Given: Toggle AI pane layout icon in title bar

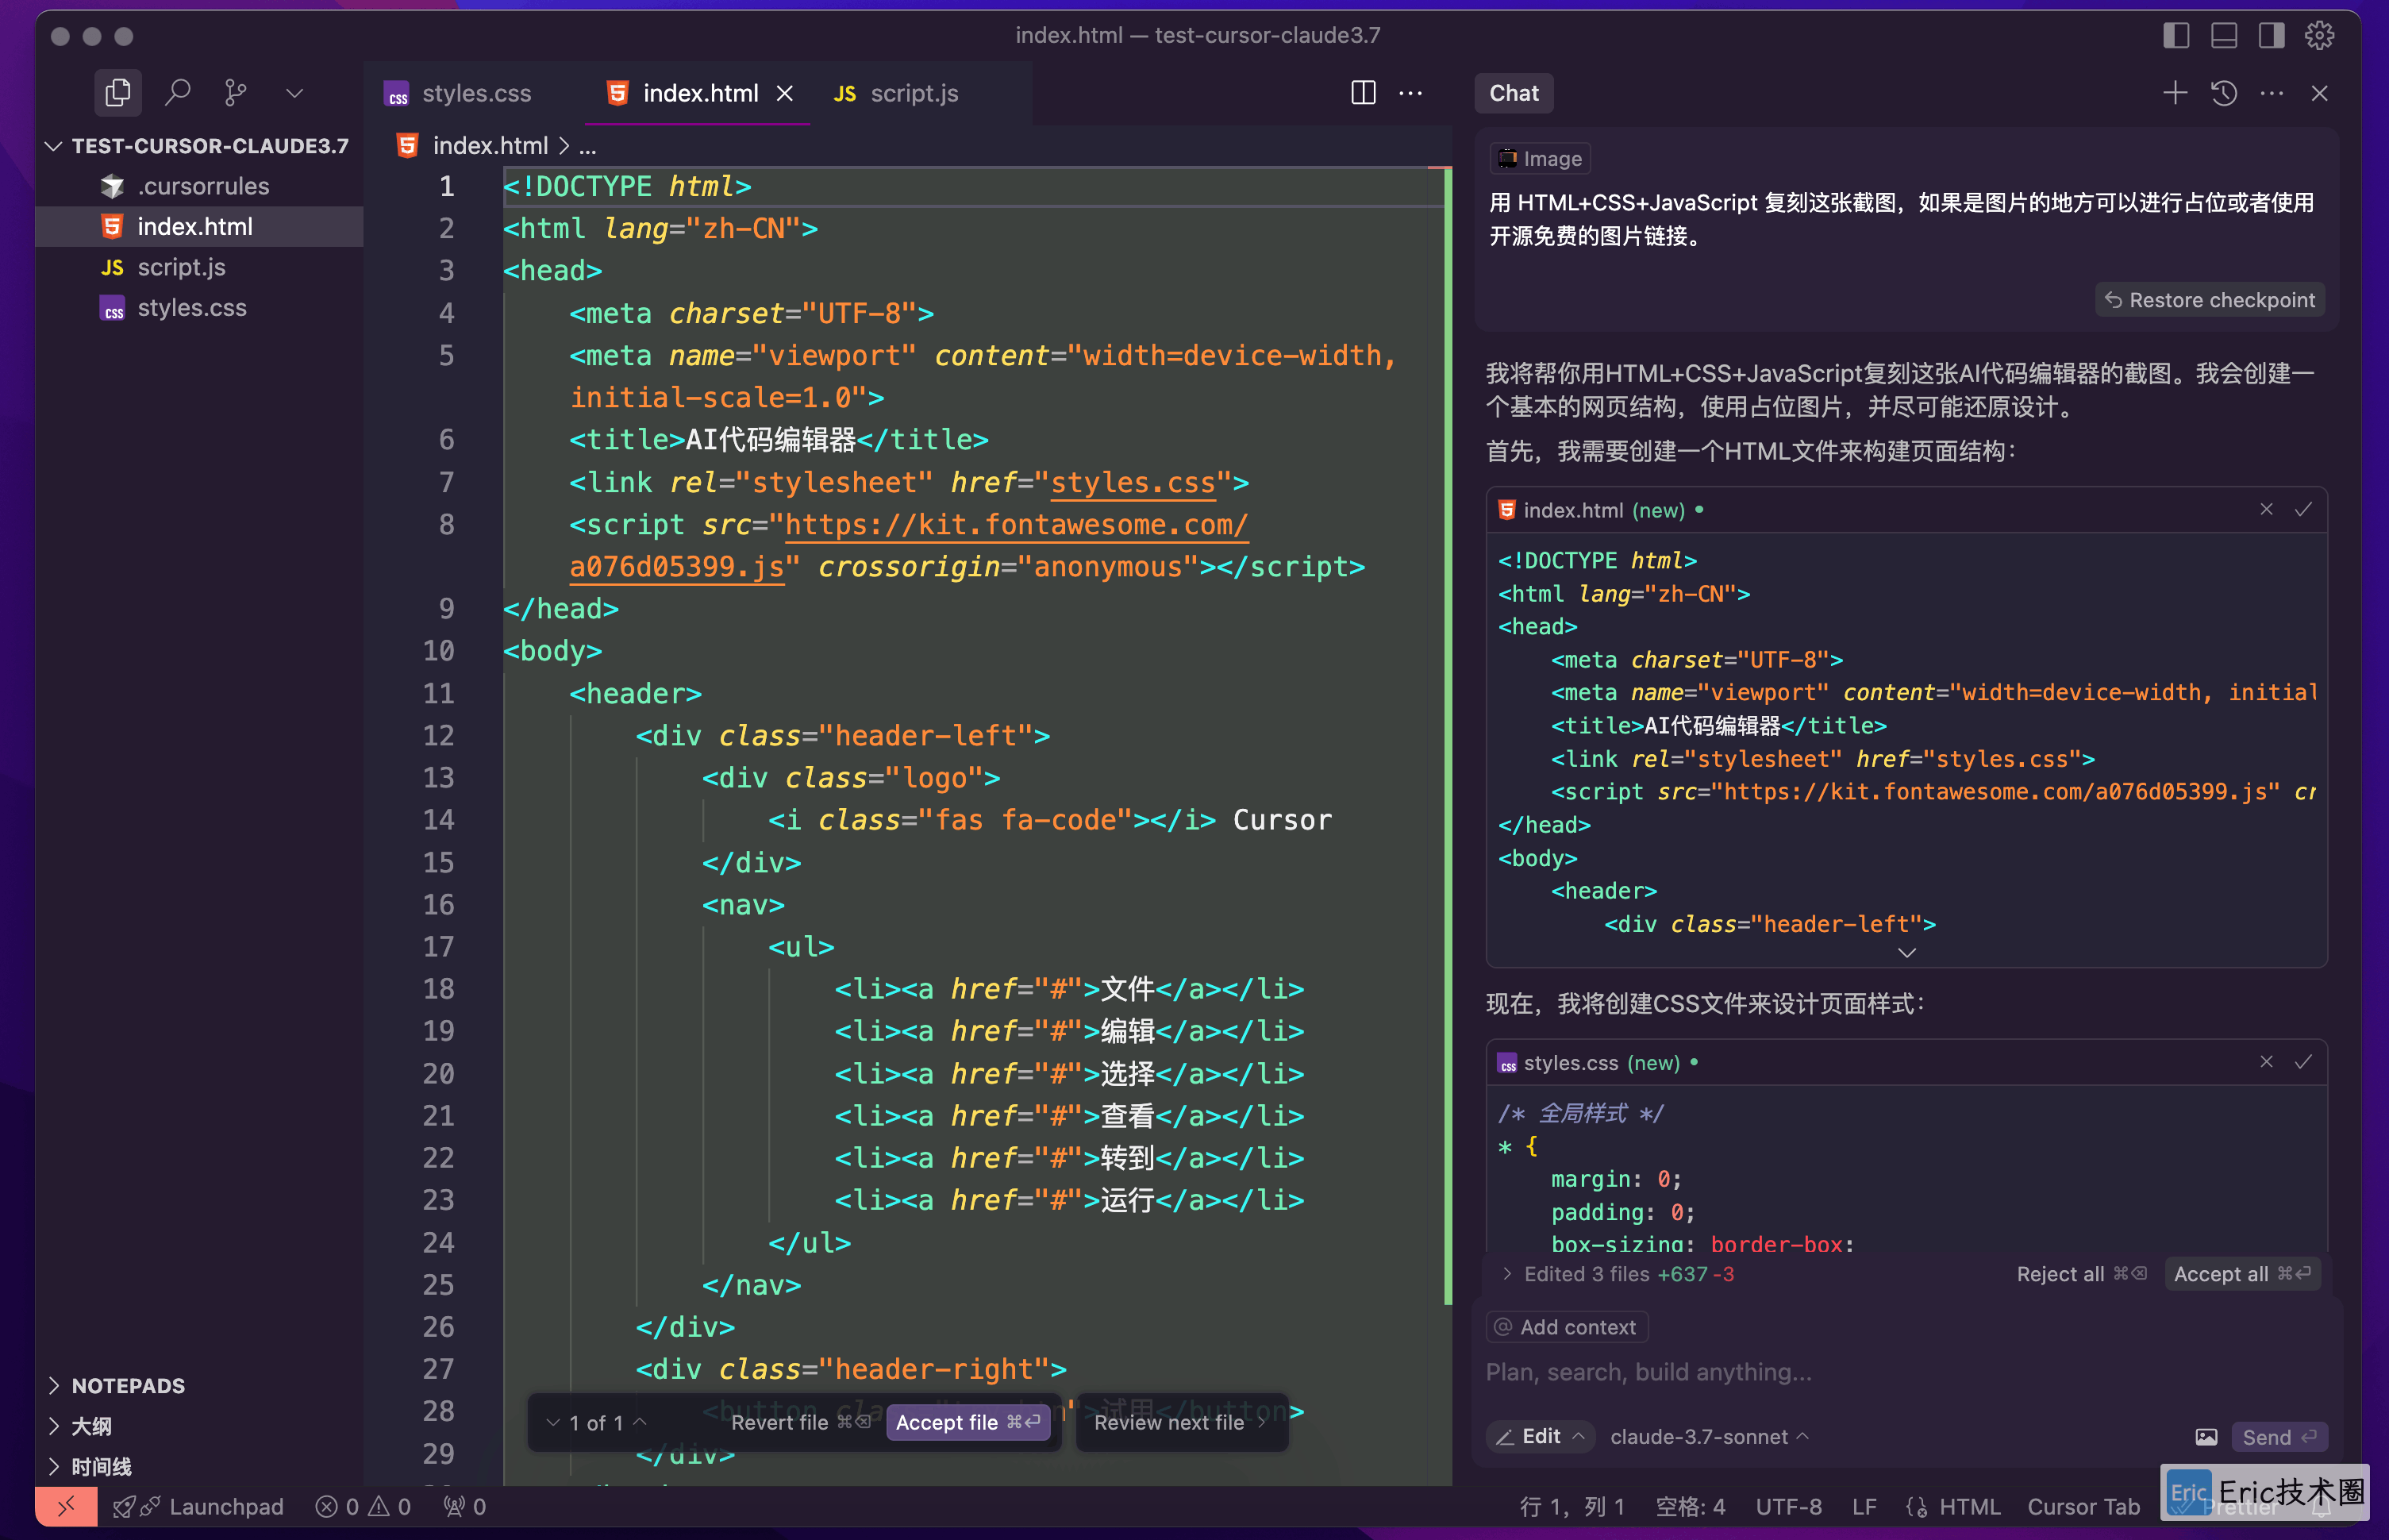Looking at the screenshot, I should tap(2271, 36).
